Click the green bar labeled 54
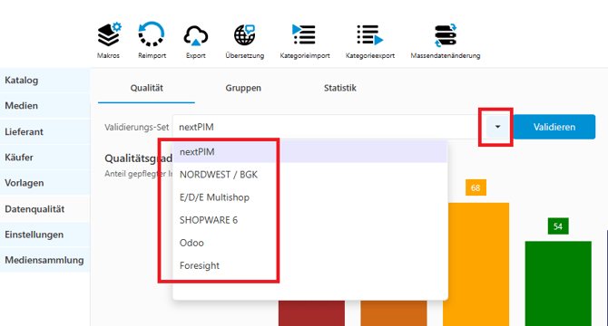This screenshot has height=326, width=608. [x=558, y=283]
